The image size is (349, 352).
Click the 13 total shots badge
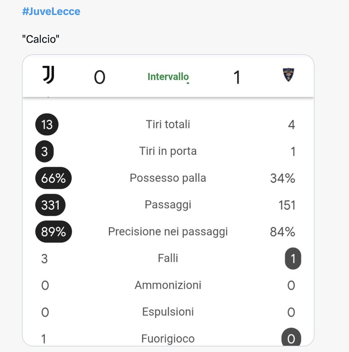pyautogui.click(x=47, y=125)
